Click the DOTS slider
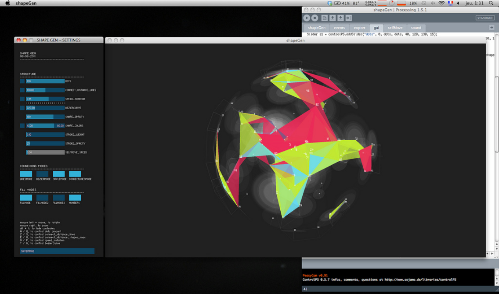The height and width of the screenshot is (294, 499). click(45, 81)
